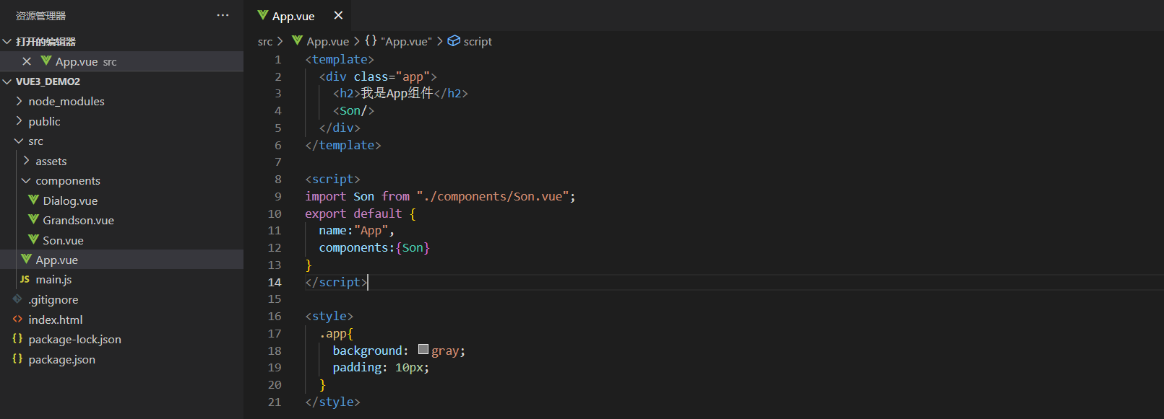Click the JS icon beside main.js
Image resolution: width=1164 pixels, height=419 pixels.
[25, 279]
